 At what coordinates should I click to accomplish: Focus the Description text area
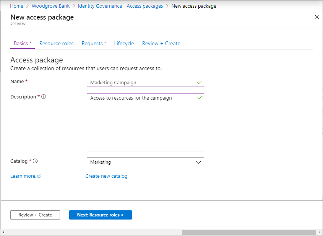coord(145,122)
